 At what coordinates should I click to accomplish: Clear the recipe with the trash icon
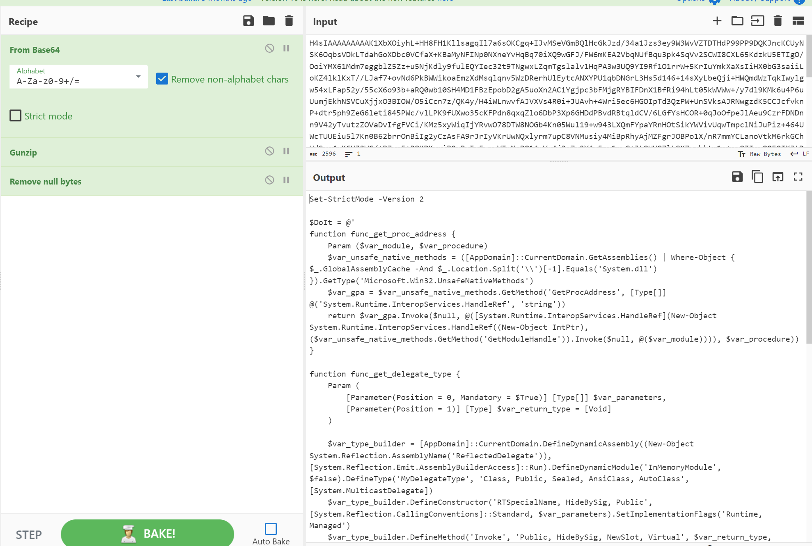coord(289,21)
